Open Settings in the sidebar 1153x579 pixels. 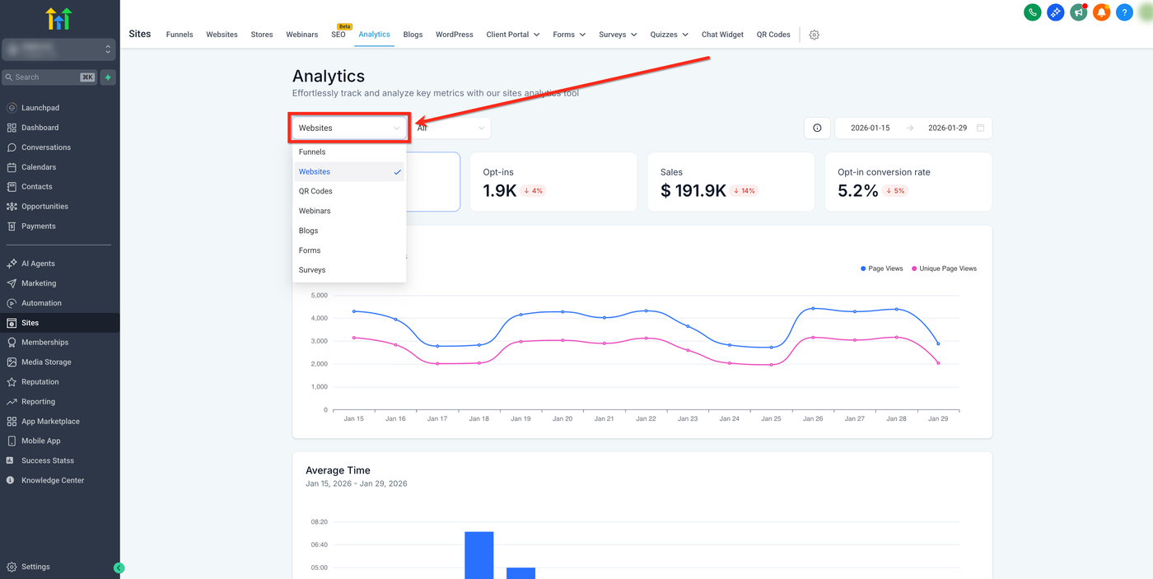click(35, 567)
